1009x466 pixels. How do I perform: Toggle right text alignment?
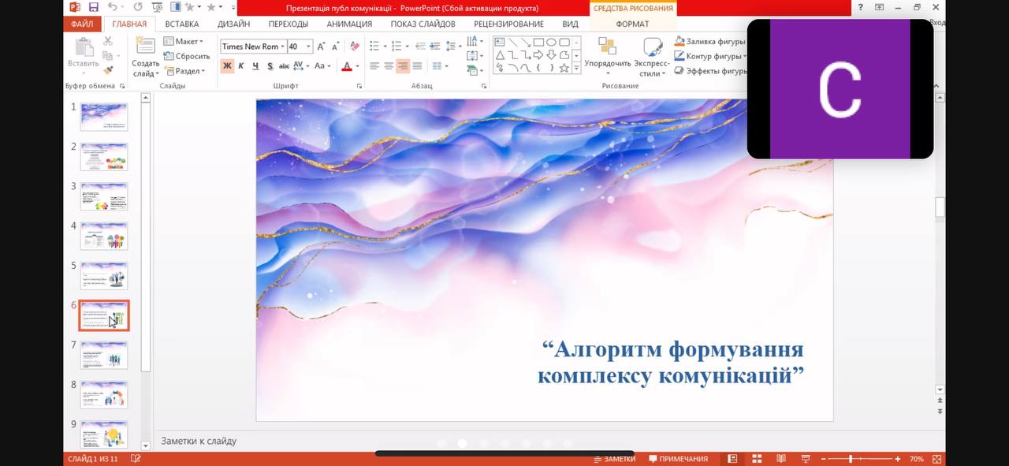403,66
